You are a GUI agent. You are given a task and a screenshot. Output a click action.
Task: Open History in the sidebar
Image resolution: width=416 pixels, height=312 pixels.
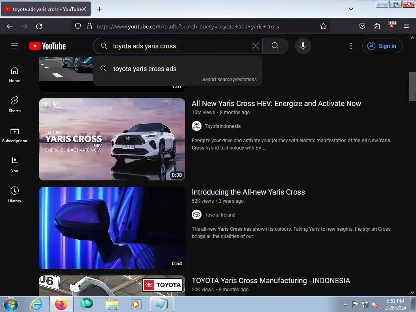click(x=15, y=195)
